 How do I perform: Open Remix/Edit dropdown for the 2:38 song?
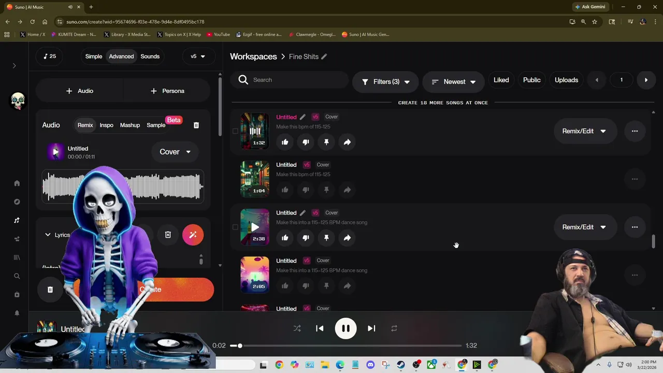point(584,227)
